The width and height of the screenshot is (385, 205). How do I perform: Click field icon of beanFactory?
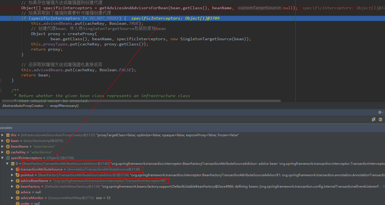click(x=18, y=187)
